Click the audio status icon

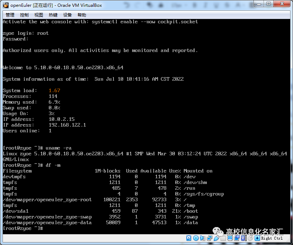pos(202,239)
